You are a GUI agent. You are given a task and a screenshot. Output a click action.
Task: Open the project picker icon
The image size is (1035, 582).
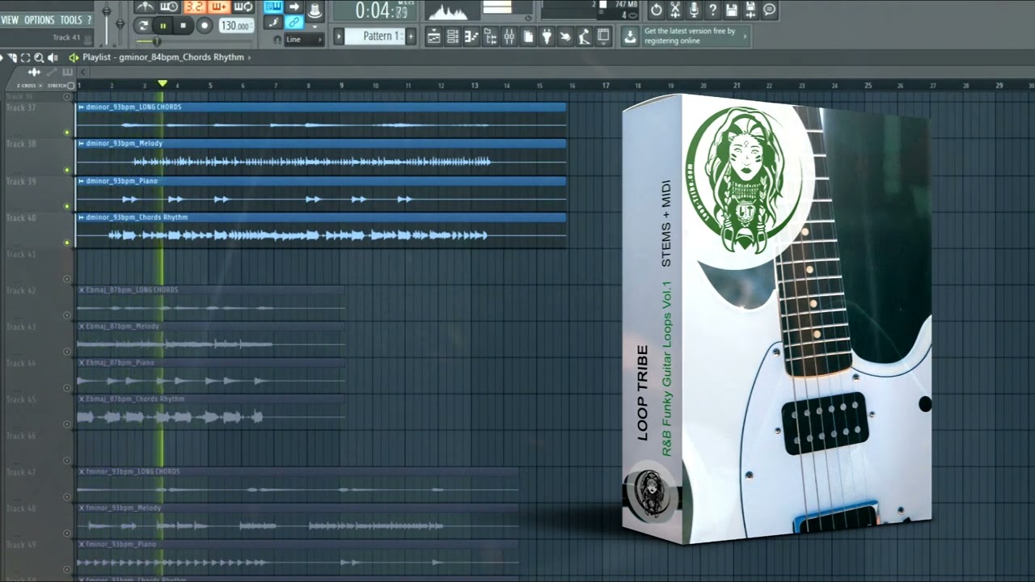(528, 36)
